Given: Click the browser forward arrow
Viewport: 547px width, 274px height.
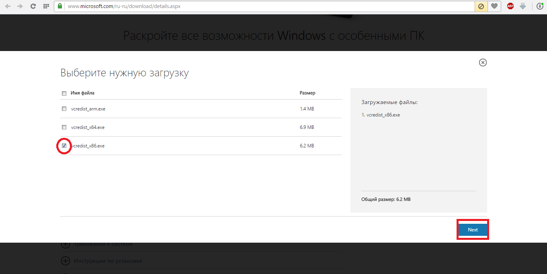Looking at the screenshot, I should [x=20, y=6].
